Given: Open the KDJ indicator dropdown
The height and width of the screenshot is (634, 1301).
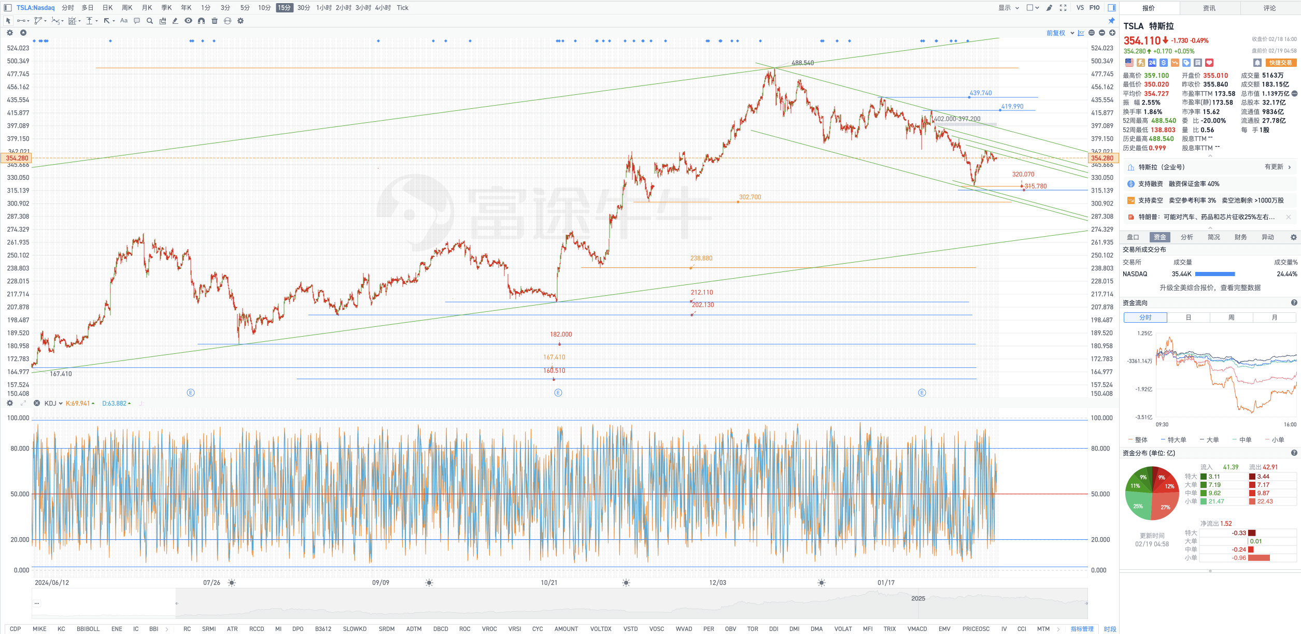Looking at the screenshot, I should point(53,403).
